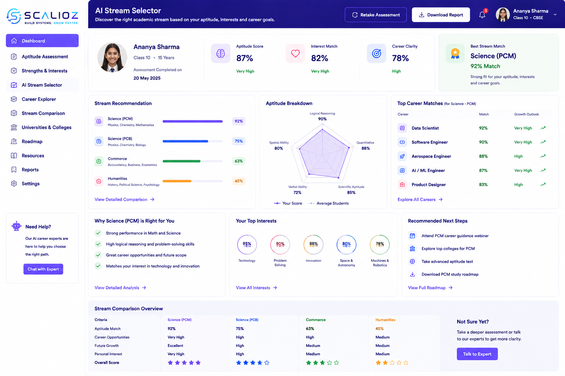Open View Detailed Comparison arrow link

124,199
